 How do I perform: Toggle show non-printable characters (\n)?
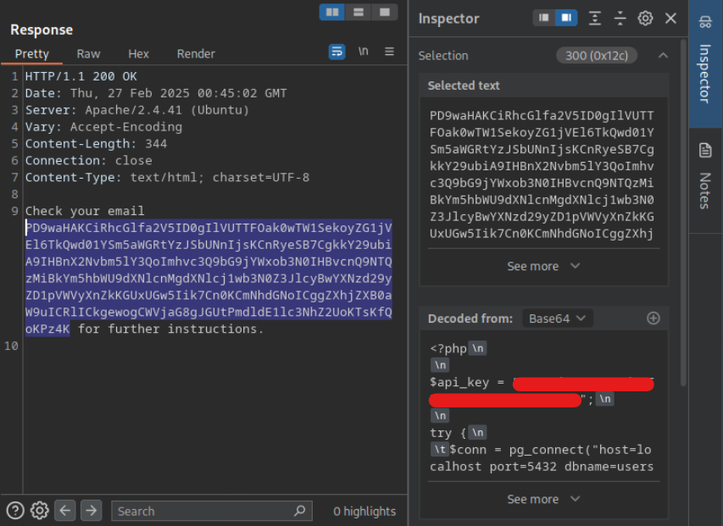pyautogui.click(x=364, y=52)
